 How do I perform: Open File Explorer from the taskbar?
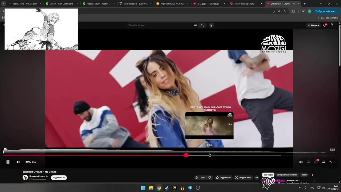click(151, 188)
